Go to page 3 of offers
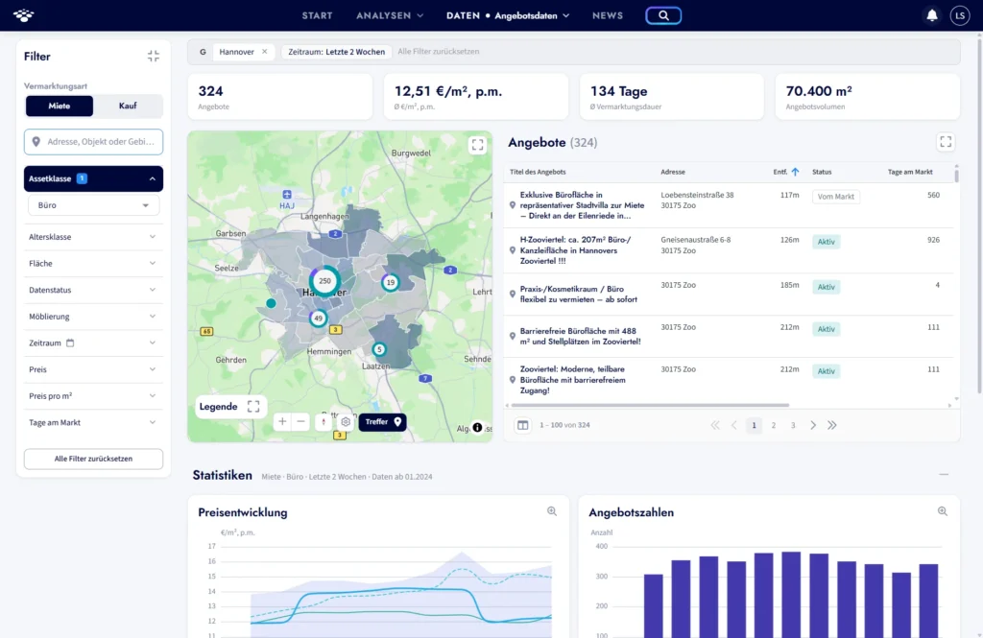 click(793, 425)
